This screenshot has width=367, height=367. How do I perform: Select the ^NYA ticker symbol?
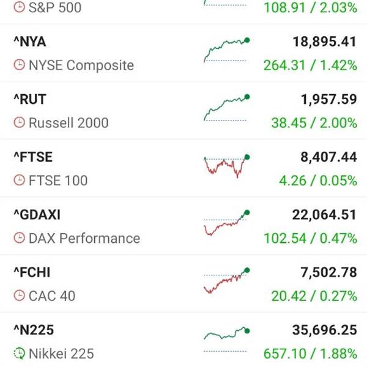tap(30, 42)
